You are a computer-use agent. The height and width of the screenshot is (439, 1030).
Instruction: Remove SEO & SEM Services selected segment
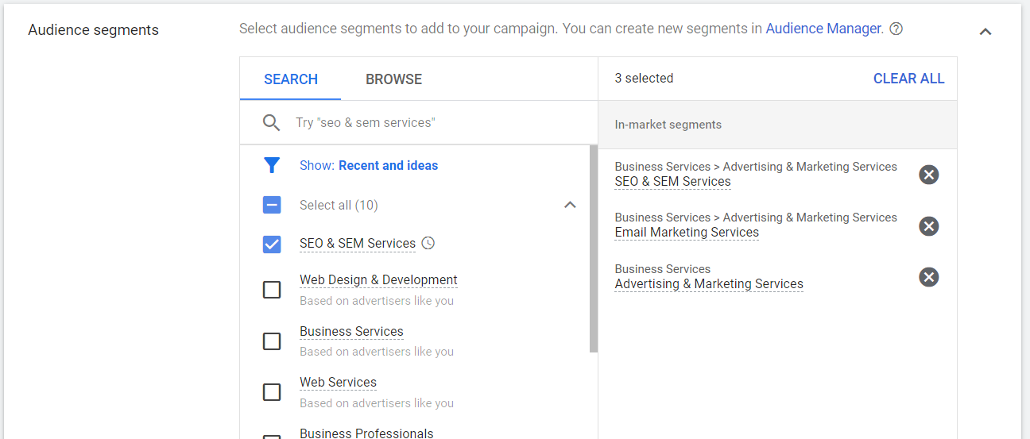point(928,175)
